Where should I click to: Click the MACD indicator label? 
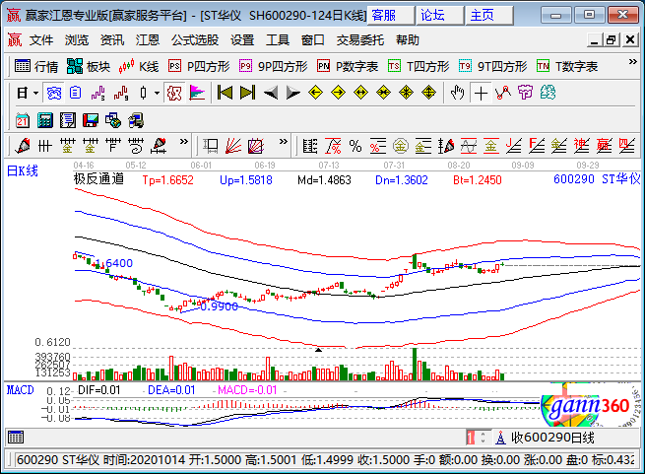(20, 390)
